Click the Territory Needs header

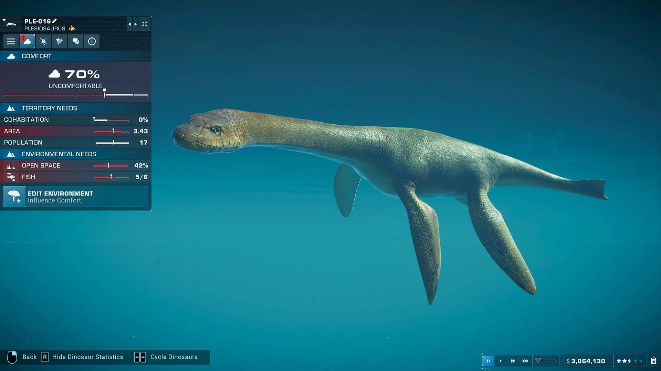coord(76,108)
